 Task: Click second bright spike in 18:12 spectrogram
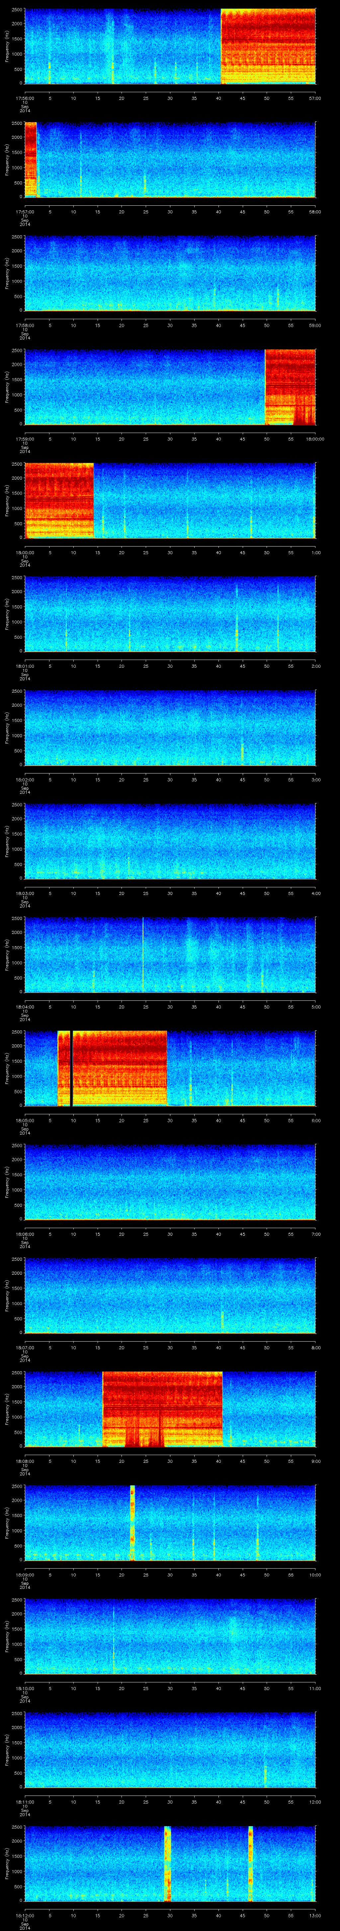click(x=250, y=1863)
